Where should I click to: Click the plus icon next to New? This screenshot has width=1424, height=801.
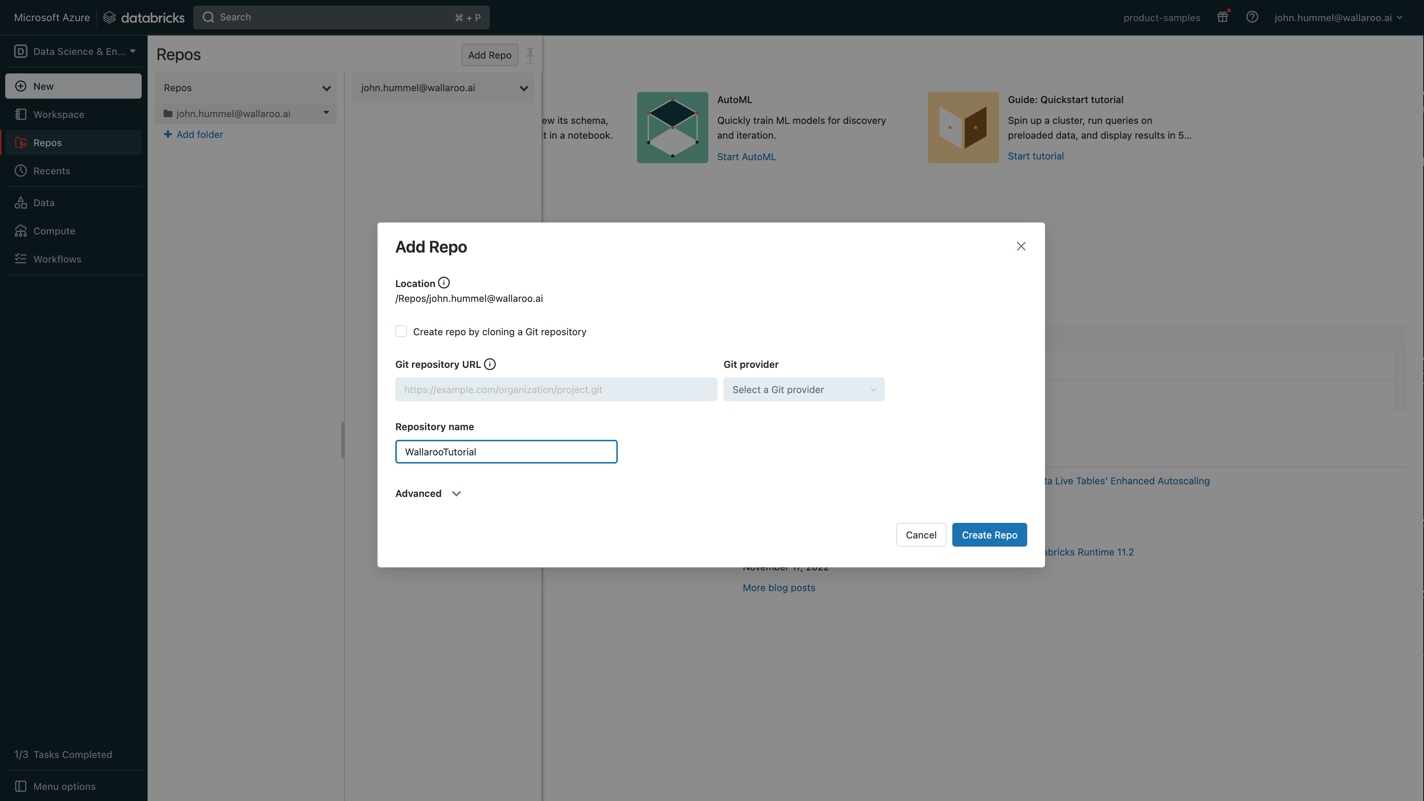point(21,86)
